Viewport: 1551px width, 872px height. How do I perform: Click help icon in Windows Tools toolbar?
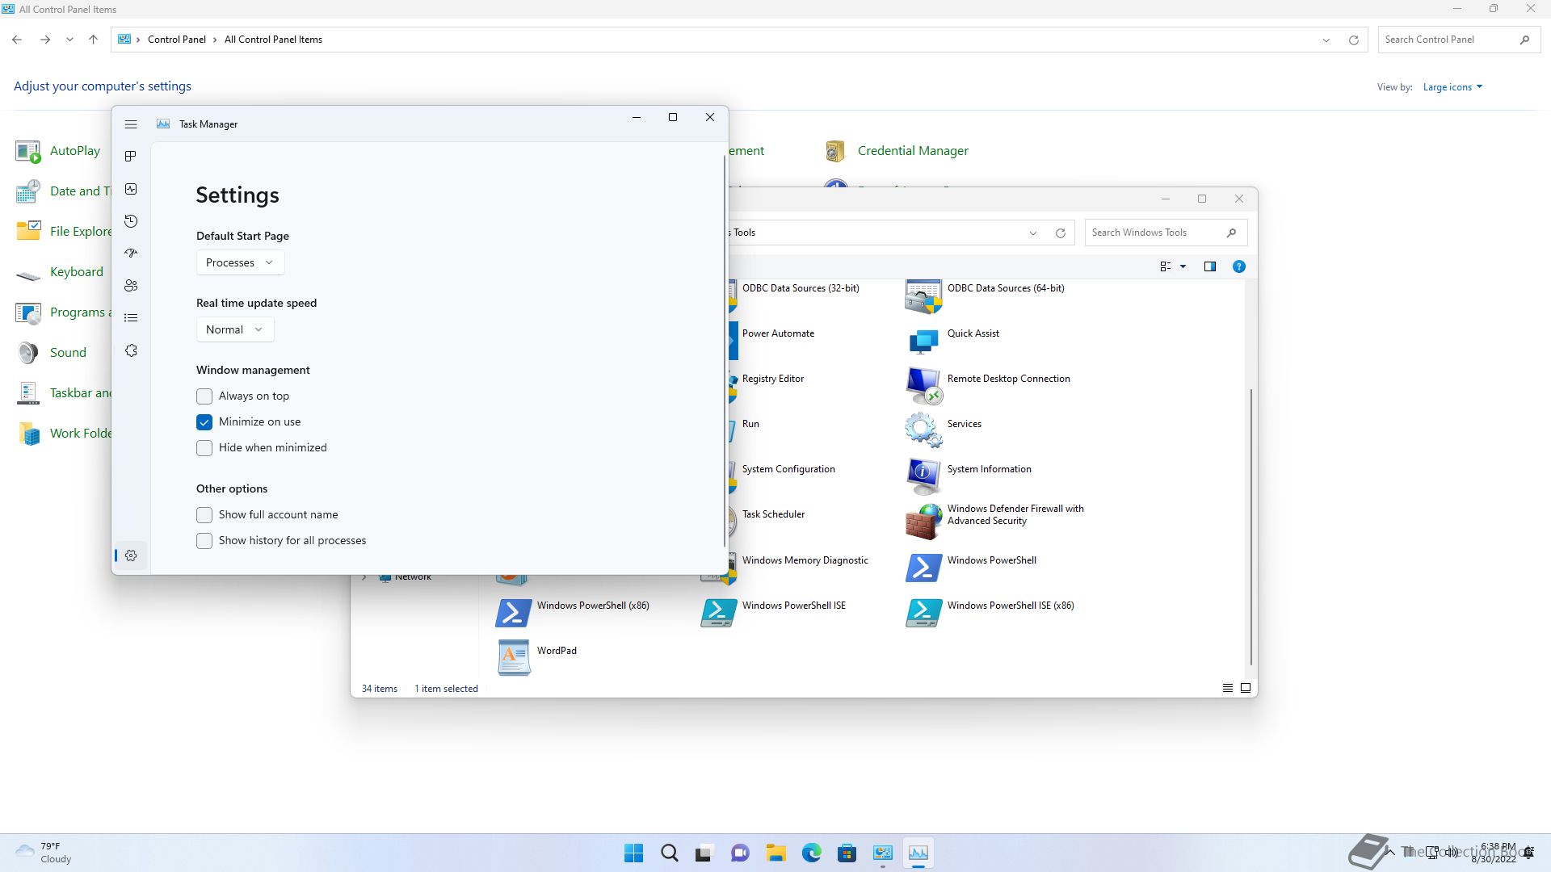pyautogui.click(x=1238, y=267)
